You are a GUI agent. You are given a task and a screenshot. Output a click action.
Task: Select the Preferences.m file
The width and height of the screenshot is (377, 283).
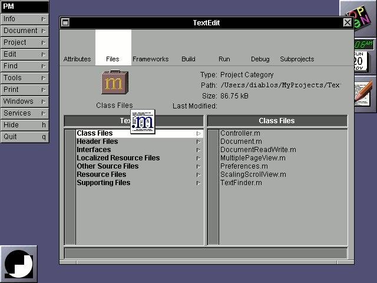pyautogui.click(x=283, y=166)
